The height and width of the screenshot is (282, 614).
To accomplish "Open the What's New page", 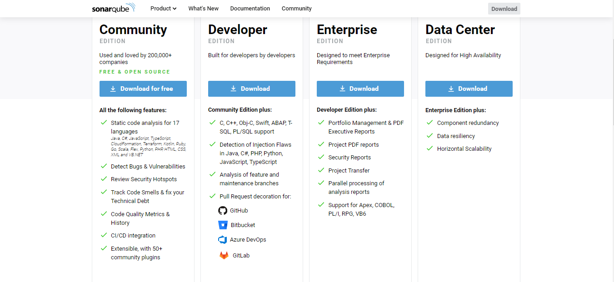I will point(203,8).
